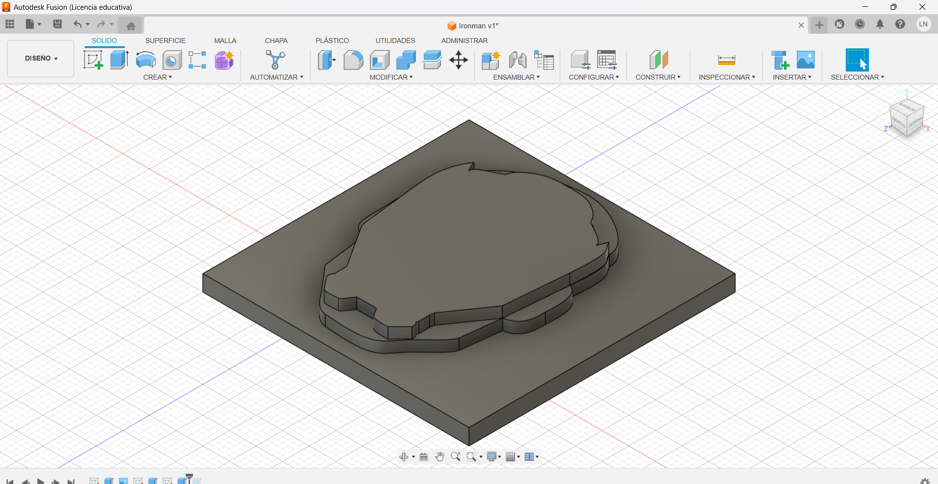Screen dimensions: 938x484
Task: Switch to the ADMINISTRAR tab
Action: [465, 41]
